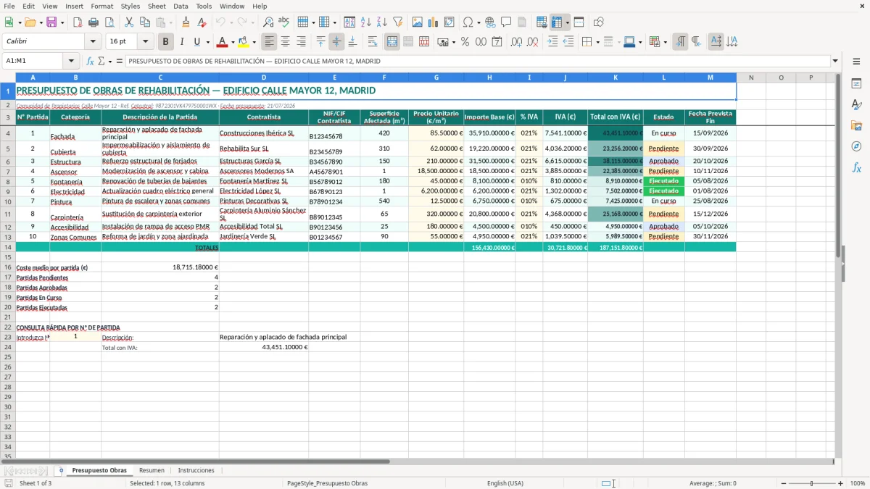870x489 pixels.
Task: Open the Borders dropdown arrow
Action: [x=597, y=42]
